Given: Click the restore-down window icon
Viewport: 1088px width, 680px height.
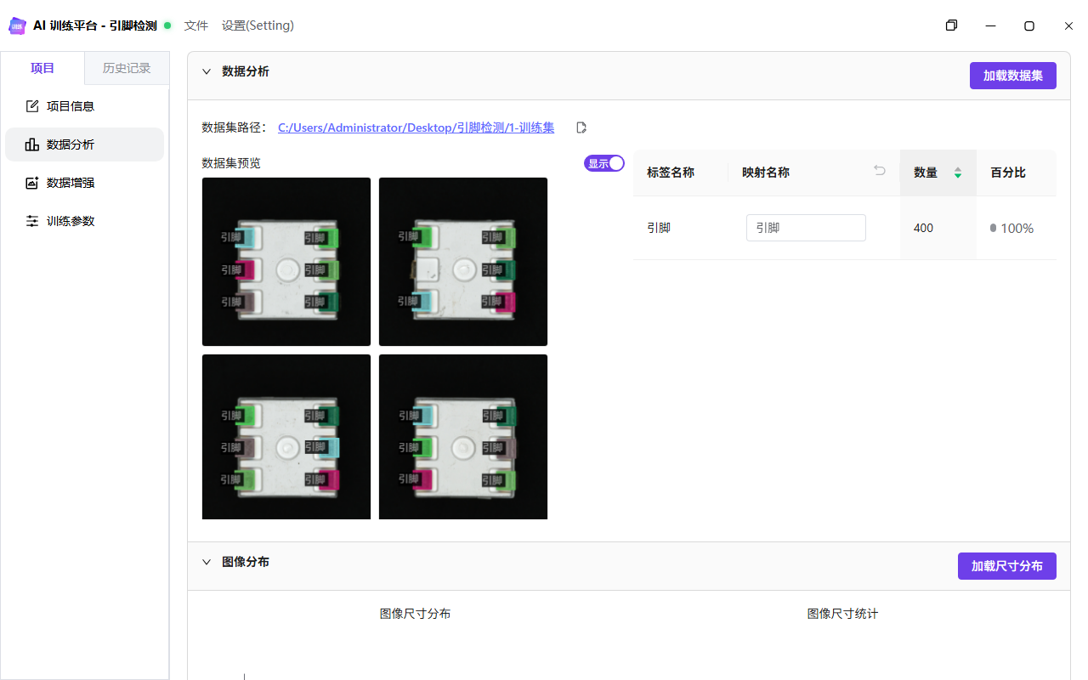Looking at the screenshot, I should tap(951, 25).
